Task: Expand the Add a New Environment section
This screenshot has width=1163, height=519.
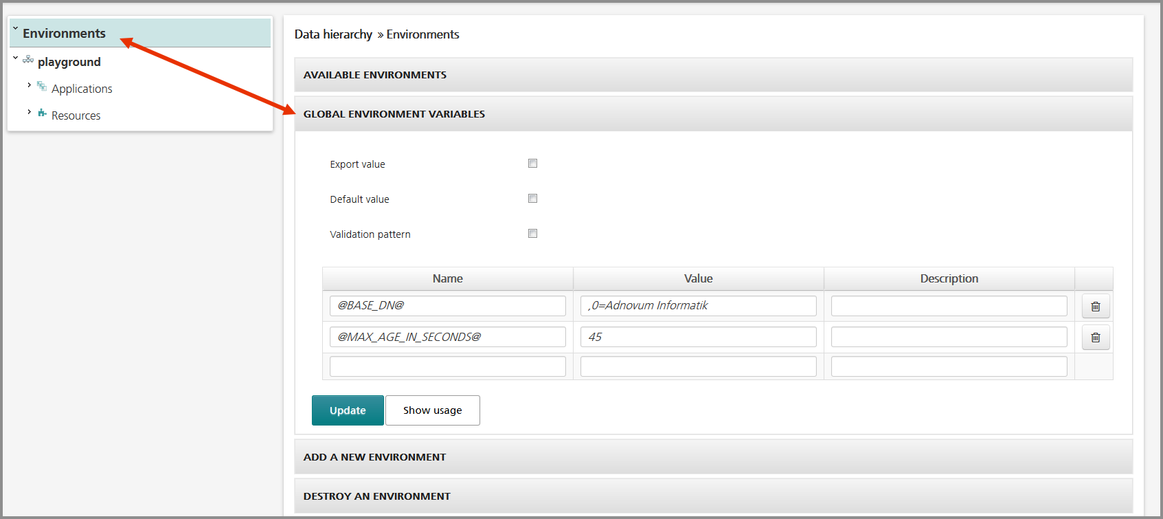Action: (713, 457)
